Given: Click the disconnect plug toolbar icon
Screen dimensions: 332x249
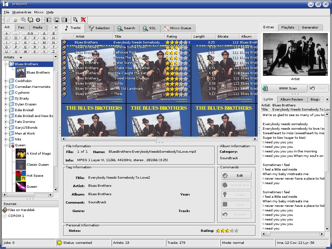Looking at the screenshot, I should coord(16,20).
